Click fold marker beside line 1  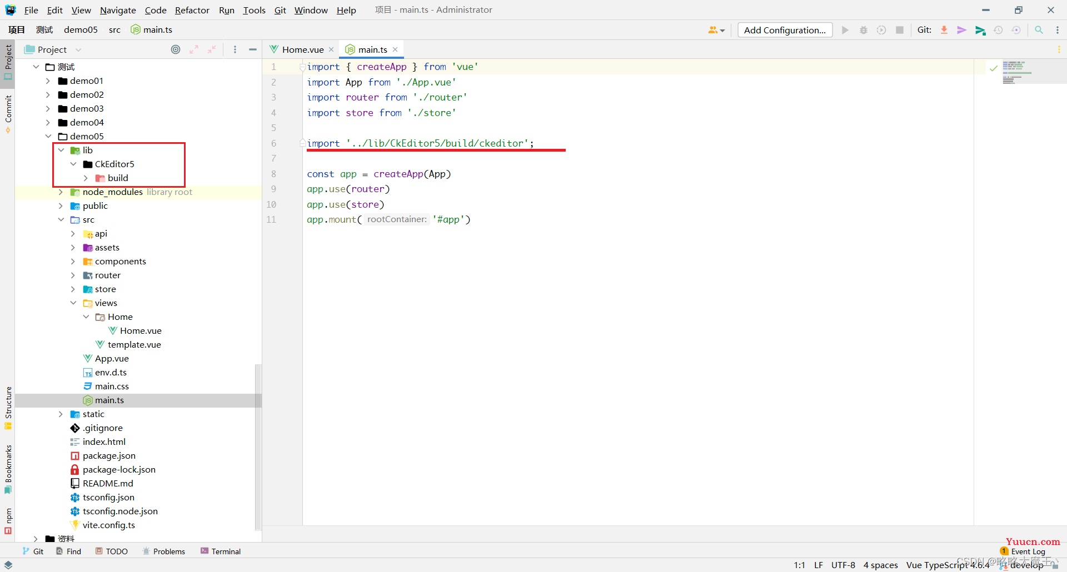[x=302, y=67]
